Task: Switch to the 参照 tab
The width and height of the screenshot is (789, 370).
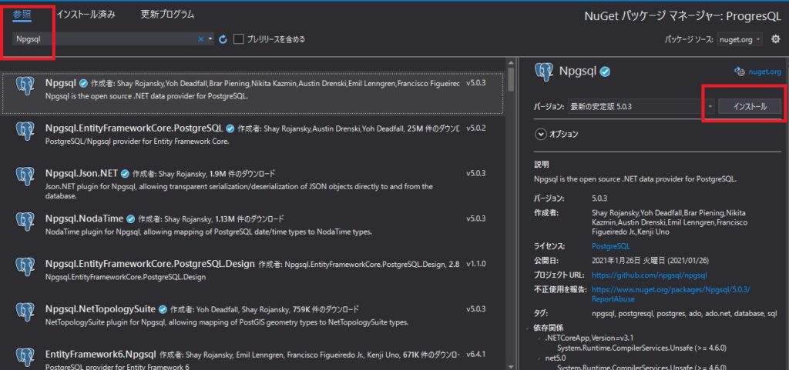Action: click(x=22, y=15)
